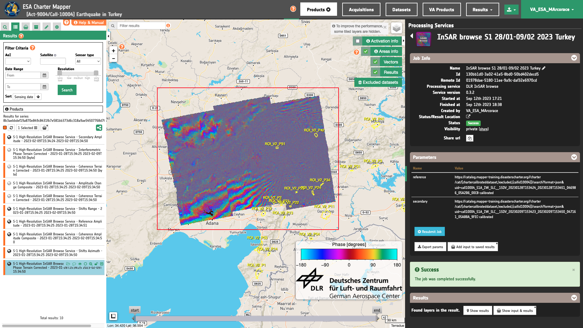Open the upload dropdown in header

coord(511,9)
